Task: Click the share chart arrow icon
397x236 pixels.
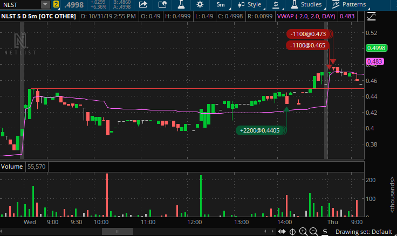Action: tap(143, 4)
